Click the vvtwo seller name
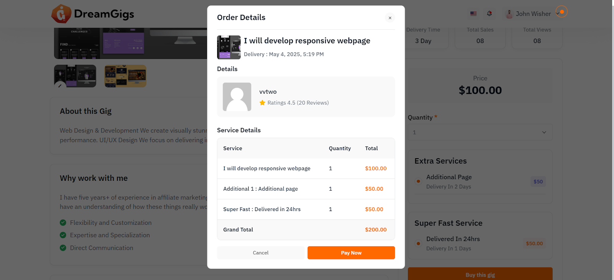The height and width of the screenshot is (280, 614). click(x=268, y=92)
